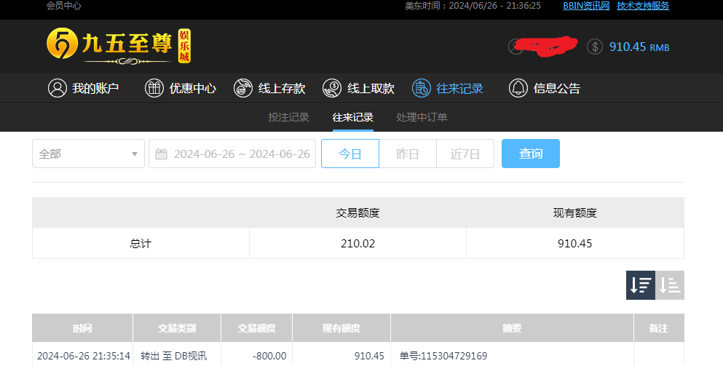Click the 线上取款 withdrawal icon

tap(332, 89)
